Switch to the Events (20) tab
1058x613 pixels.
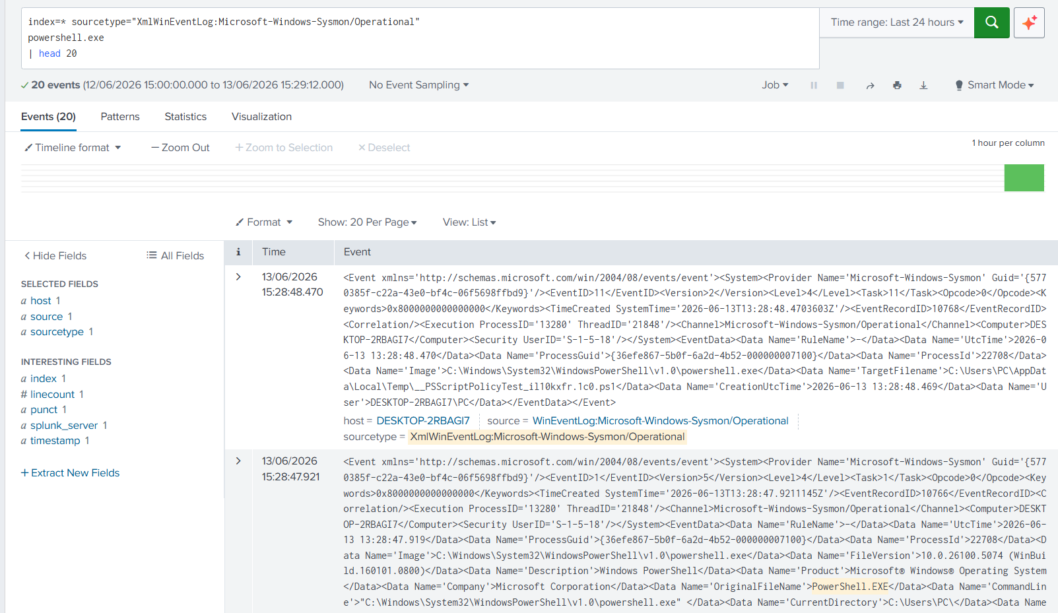[x=48, y=117]
